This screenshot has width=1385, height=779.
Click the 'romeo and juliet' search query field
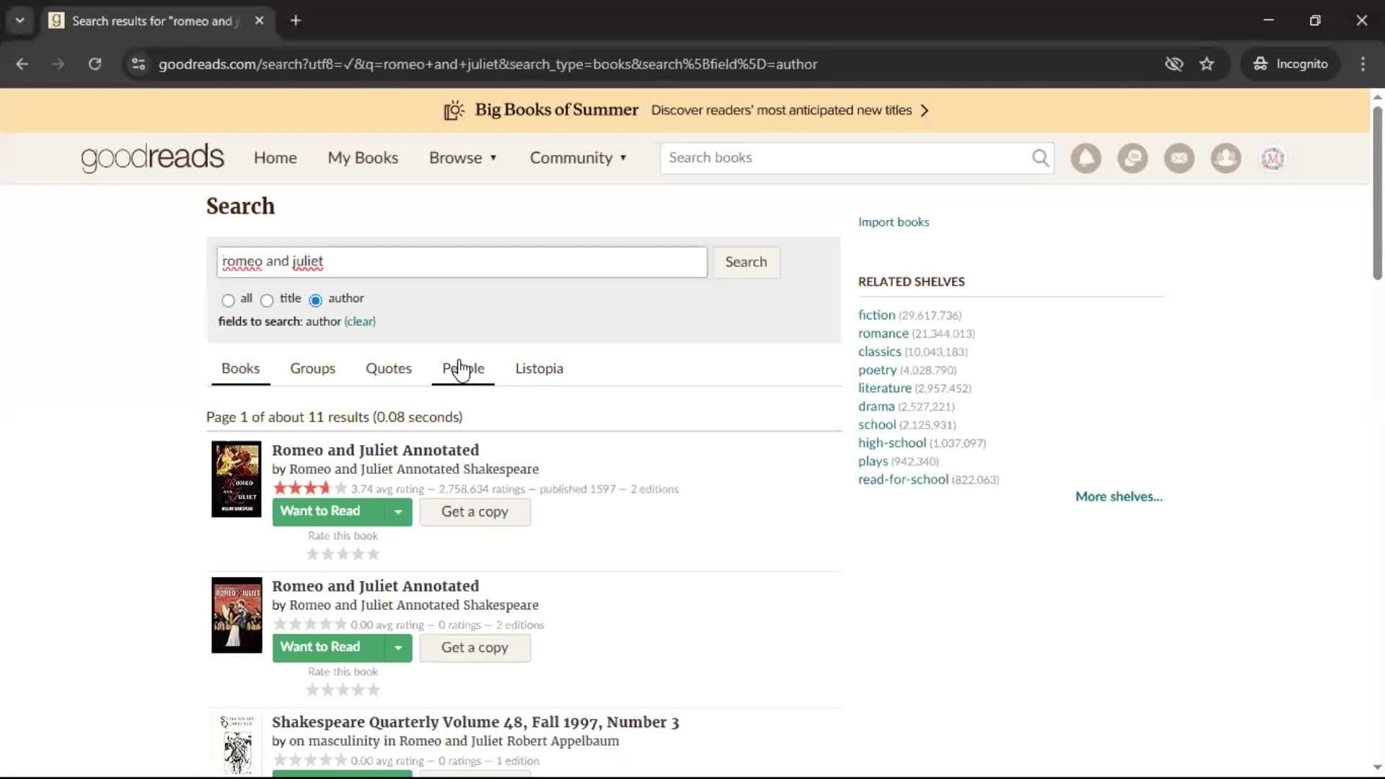tap(462, 262)
